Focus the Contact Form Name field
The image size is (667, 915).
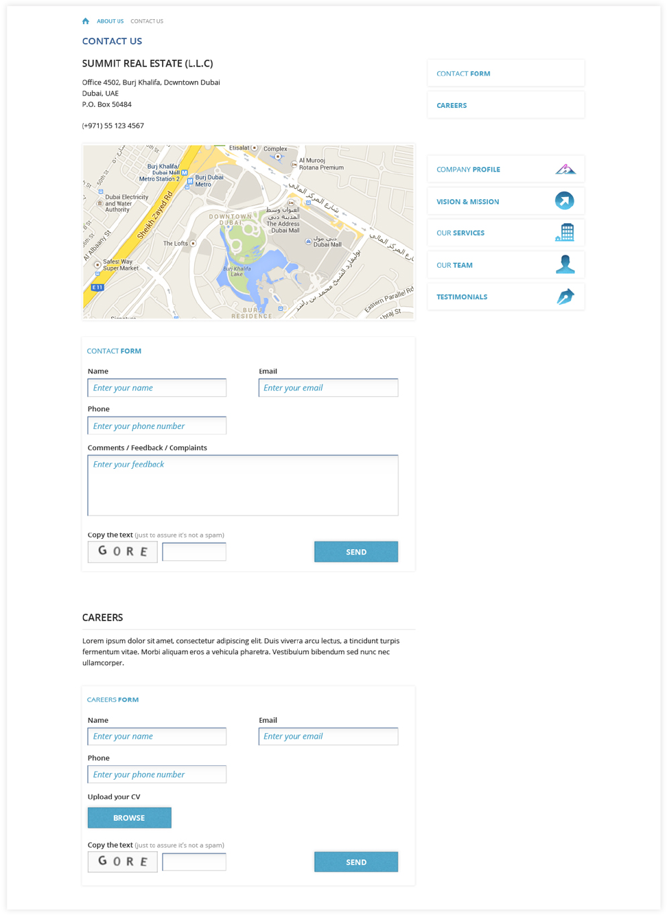(x=157, y=388)
